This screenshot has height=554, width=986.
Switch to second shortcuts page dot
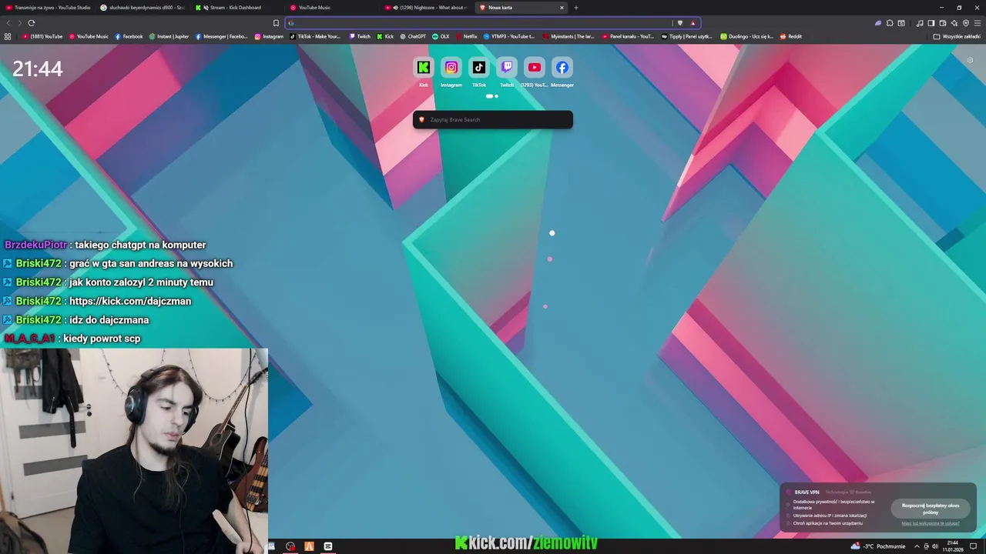tap(496, 96)
